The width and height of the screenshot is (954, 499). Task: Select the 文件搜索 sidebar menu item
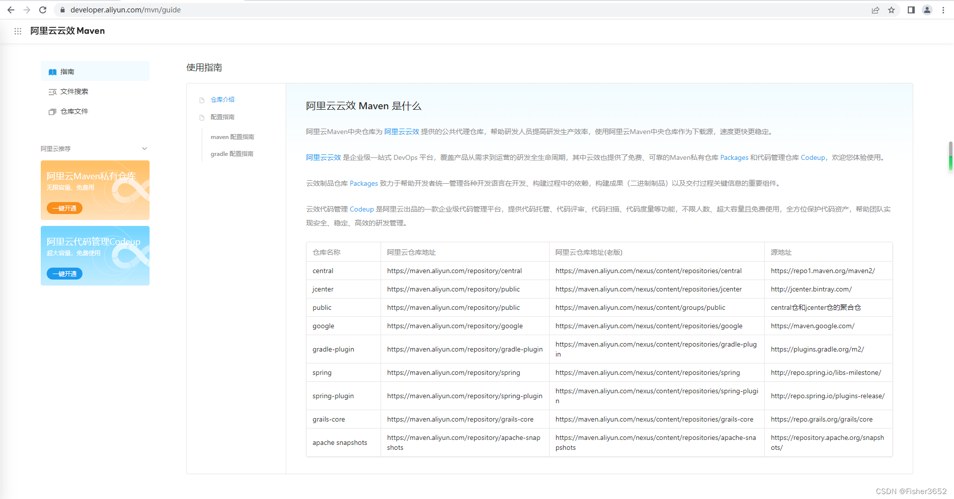95,91
